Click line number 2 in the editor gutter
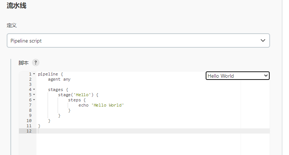This screenshot has height=155, width=289. [30, 79]
